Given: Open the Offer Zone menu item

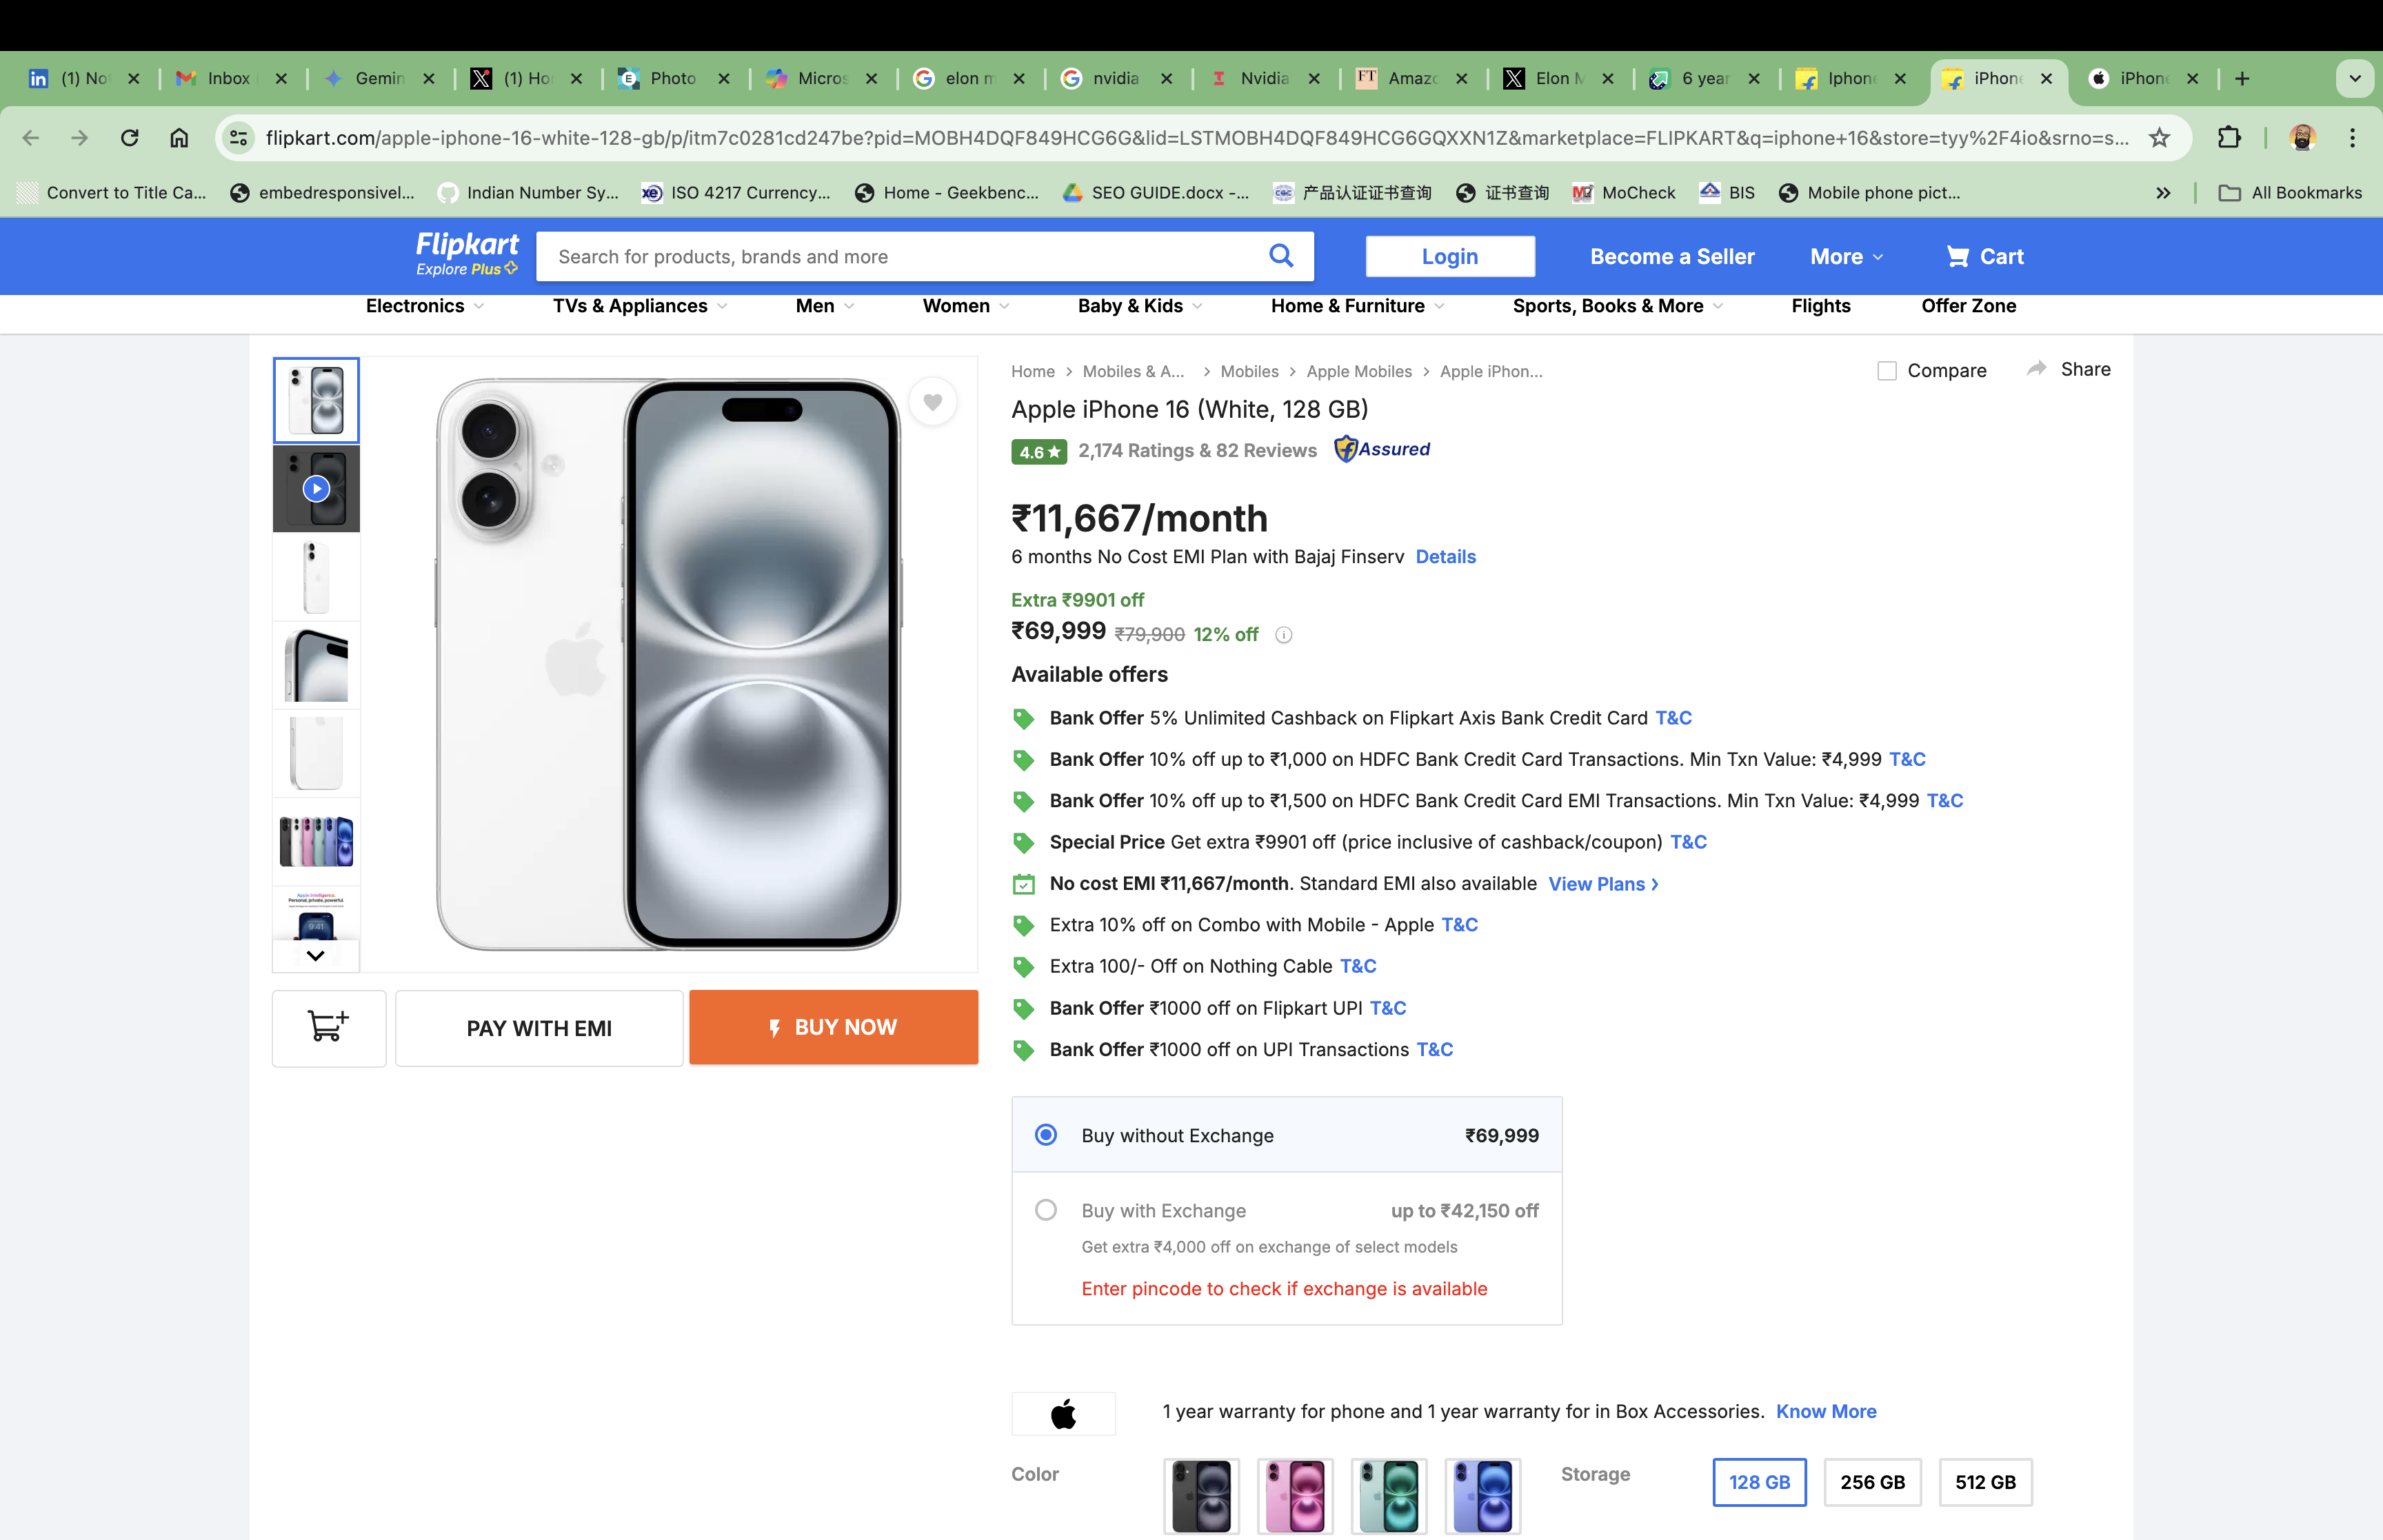Looking at the screenshot, I should [1968, 306].
